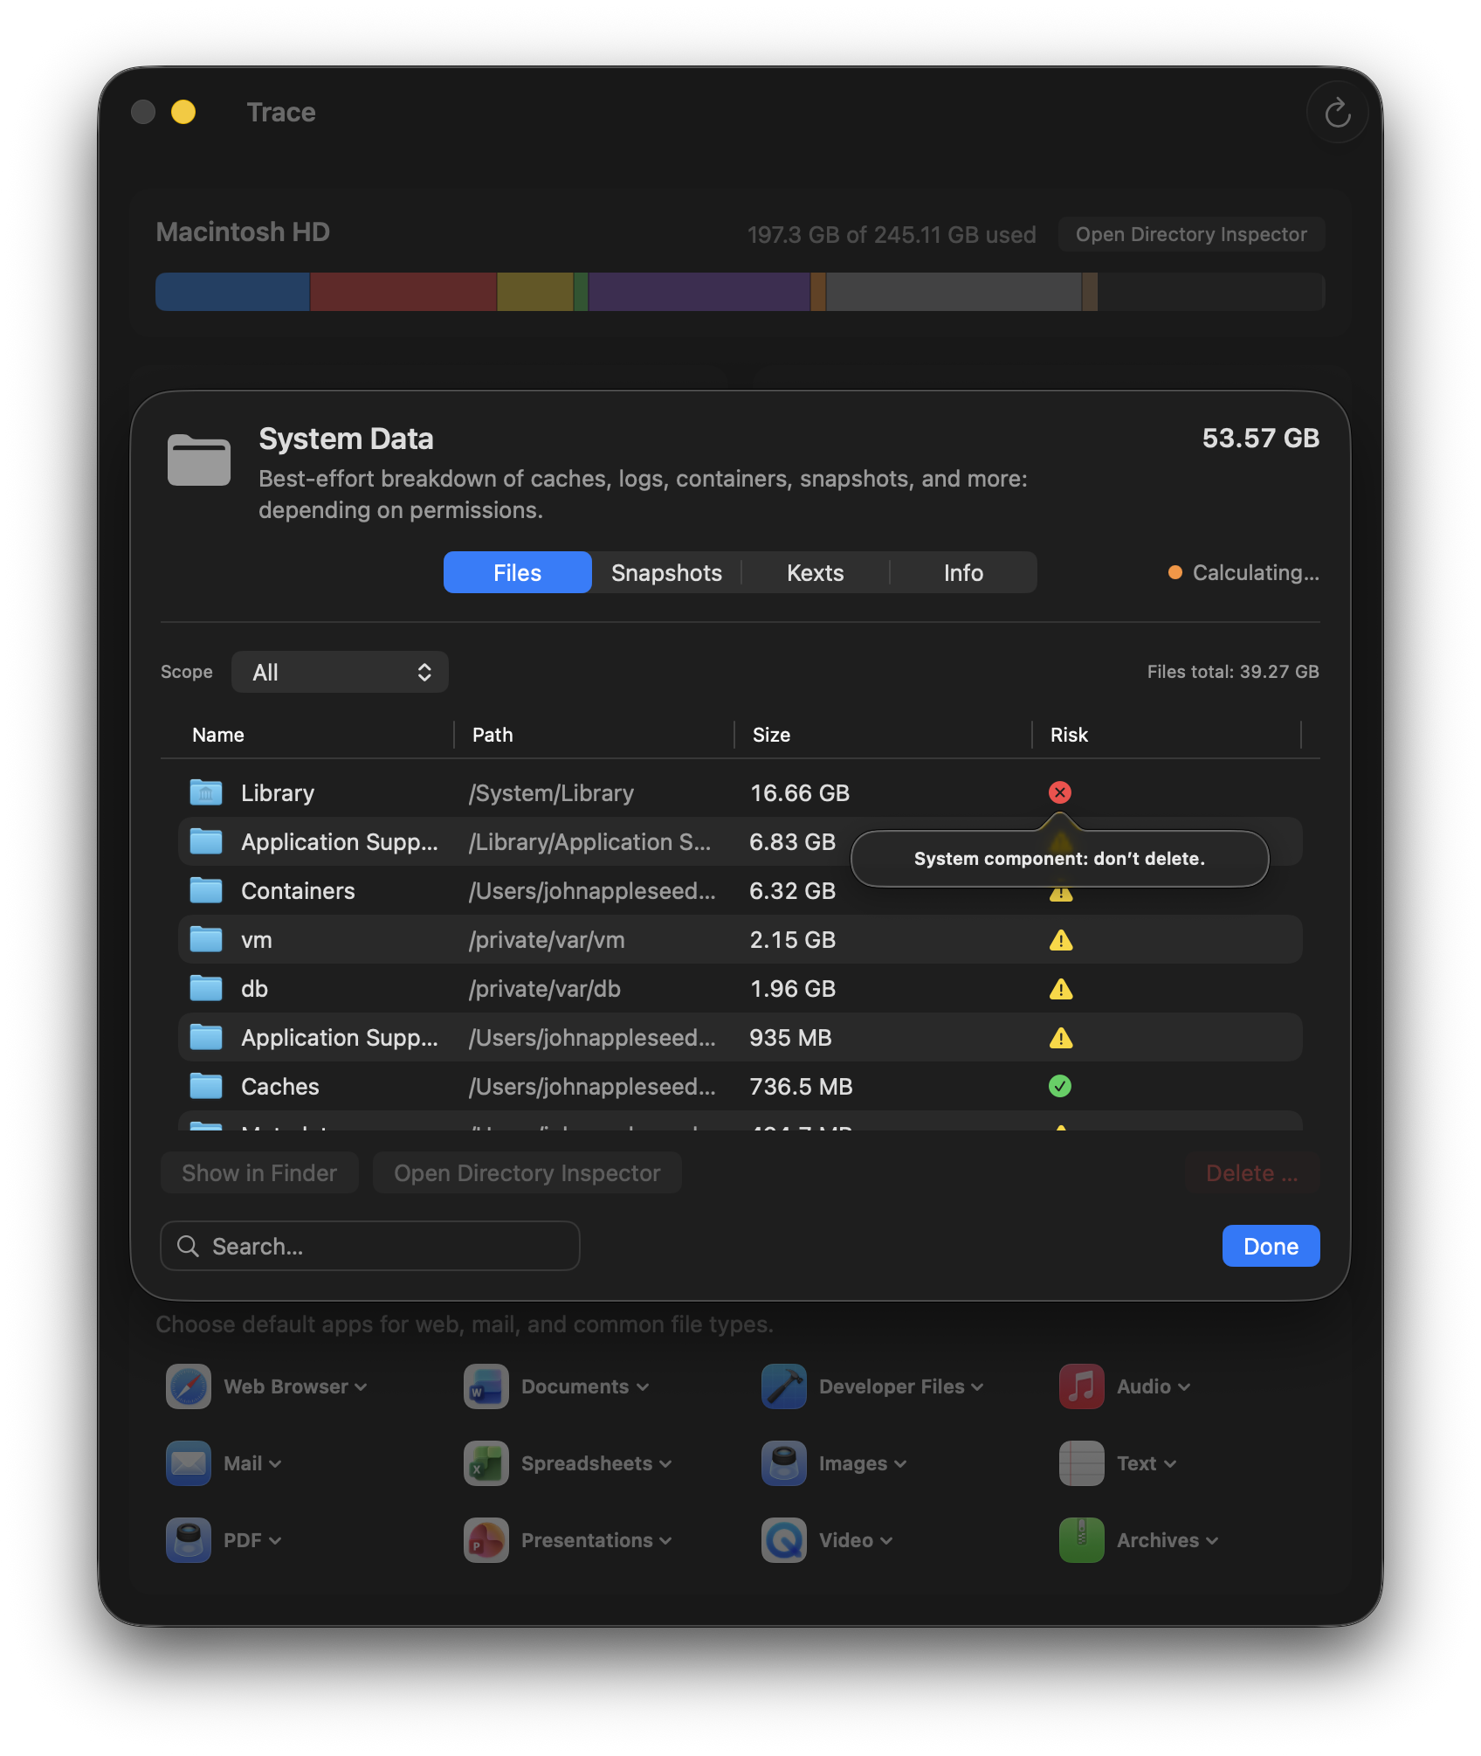The height and width of the screenshot is (1756, 1481).
Task: Select the Safari icon next to Web Browser
Action: click(x=187, y=1386)
